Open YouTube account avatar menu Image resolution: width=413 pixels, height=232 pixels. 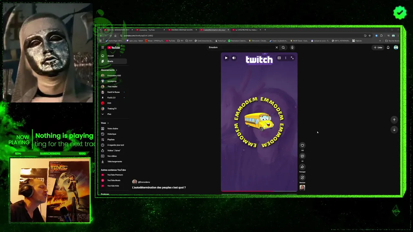coord(396,47)
